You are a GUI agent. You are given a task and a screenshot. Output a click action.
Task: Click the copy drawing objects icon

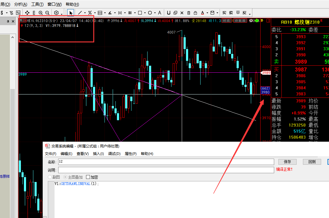point(175,13)
